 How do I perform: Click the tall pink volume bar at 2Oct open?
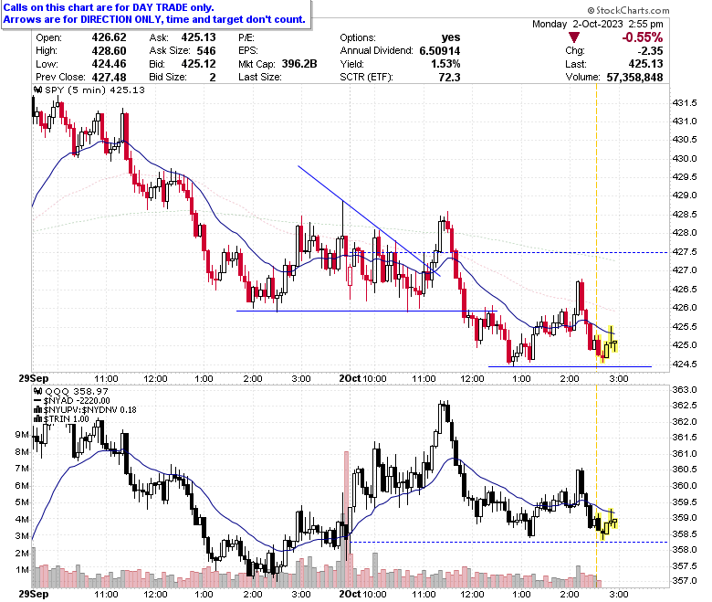(x=347, y=520)
